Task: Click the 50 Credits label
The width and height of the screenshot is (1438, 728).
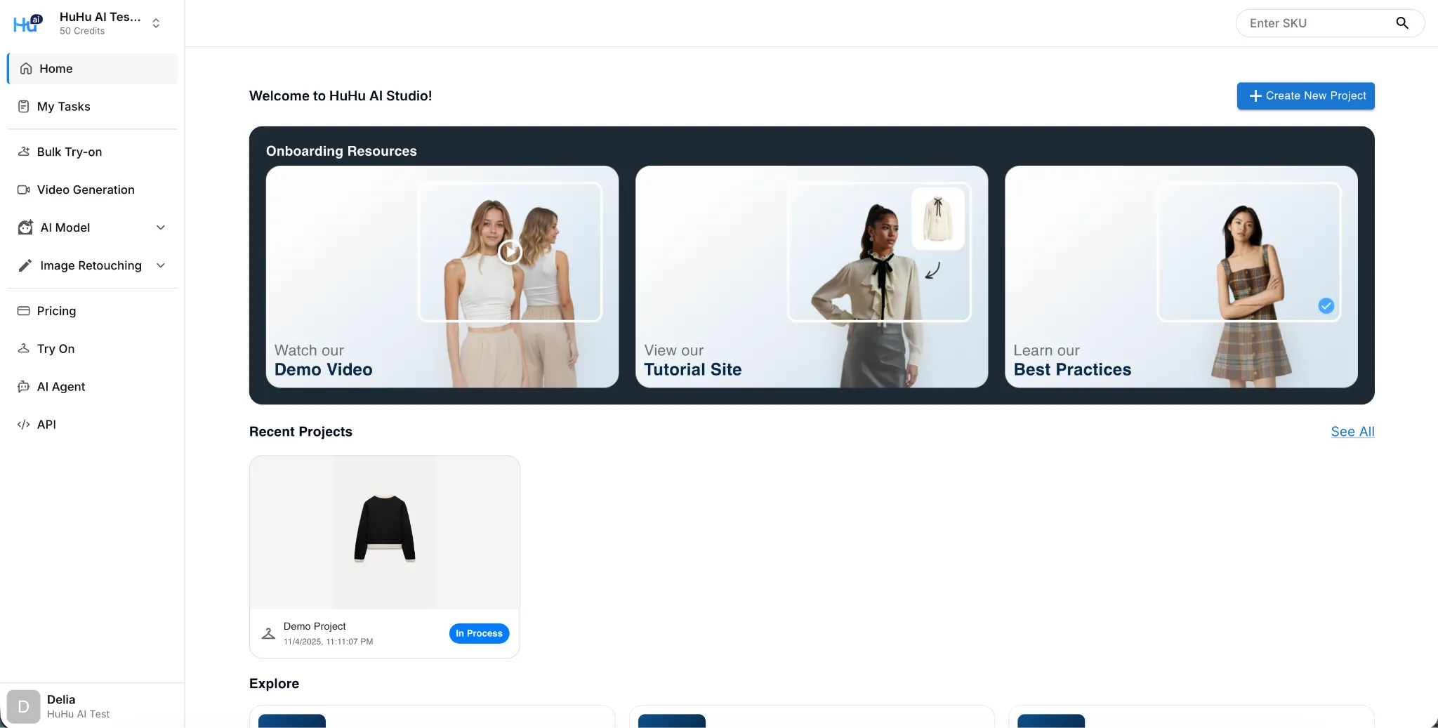Action: 82,31
